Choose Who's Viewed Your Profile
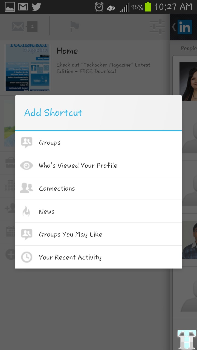 click(78, 165)
